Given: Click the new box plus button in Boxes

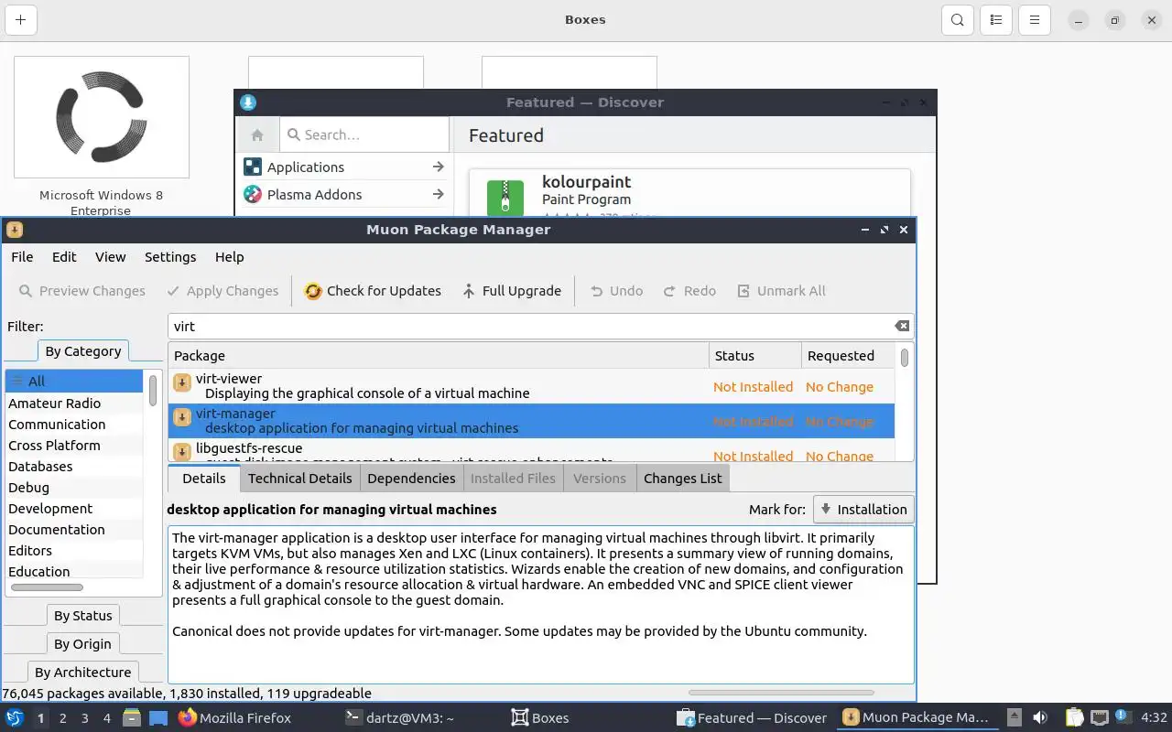Looking at the screenshot, I should tap(20, 20).
